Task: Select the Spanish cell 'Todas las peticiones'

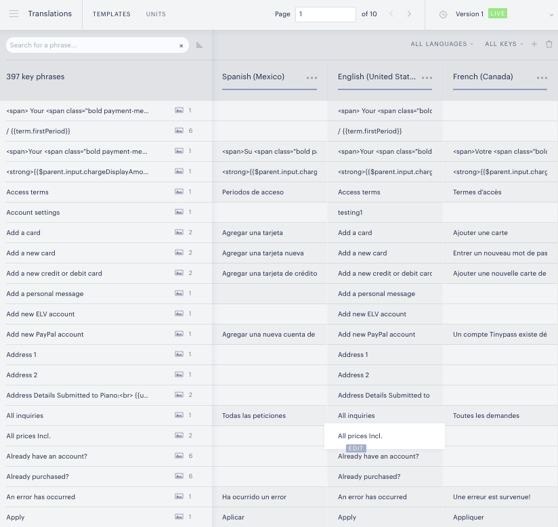Action: coord(254,415)
